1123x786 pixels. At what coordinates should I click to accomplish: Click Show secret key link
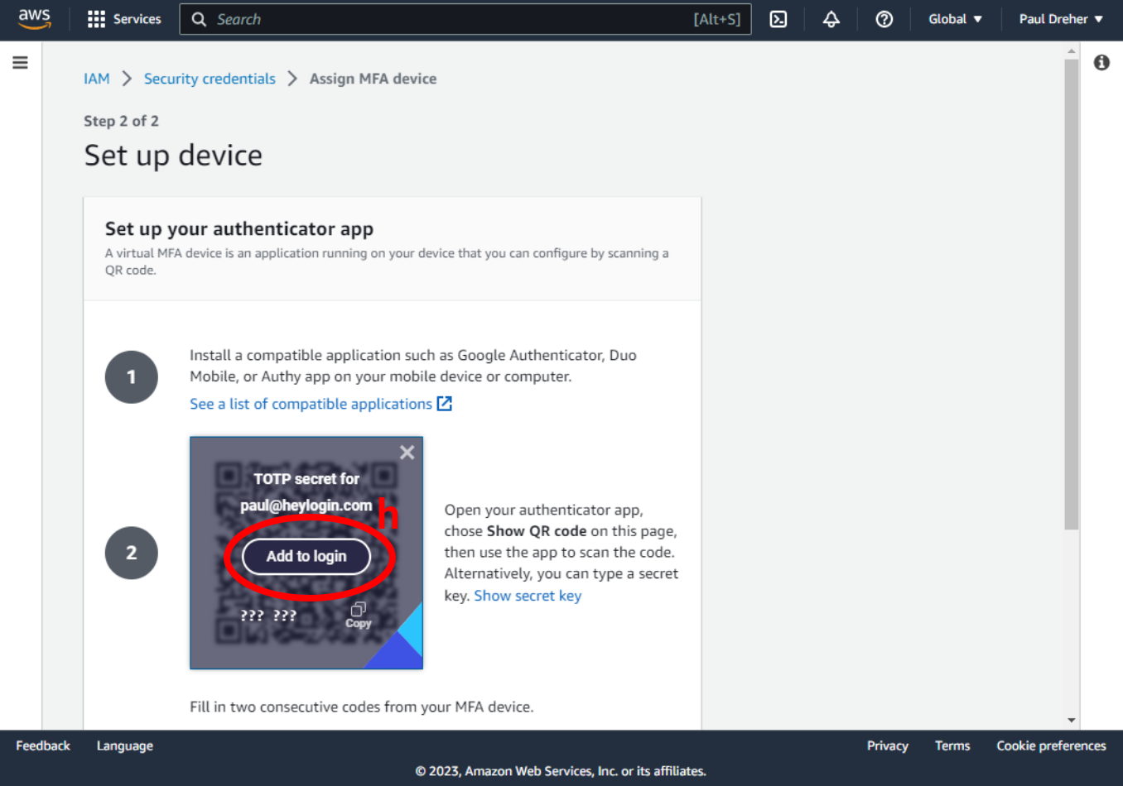point(528,596)
